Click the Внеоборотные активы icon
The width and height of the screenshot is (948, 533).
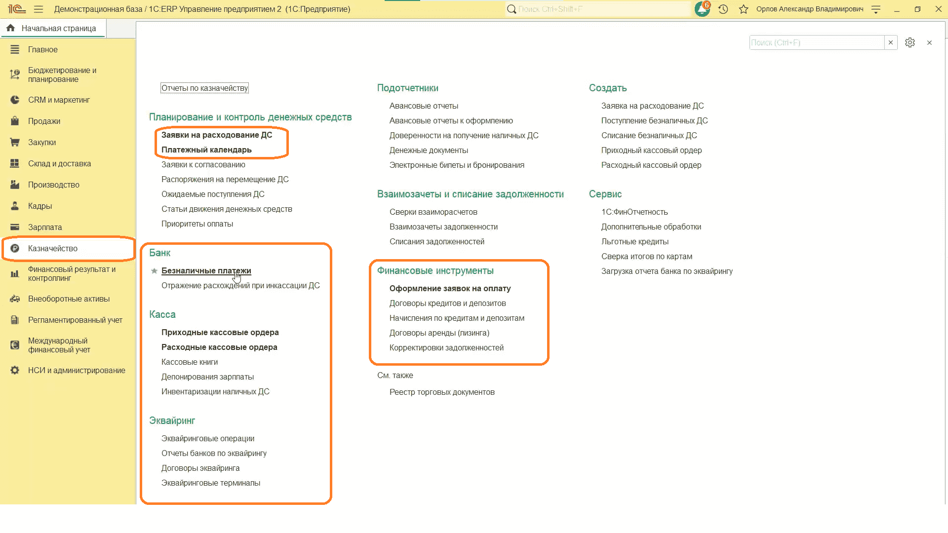click(15, 299)
